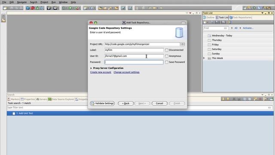Click the Outline tab icon
This screenshot has height=155, width=275.
[205, 17]
